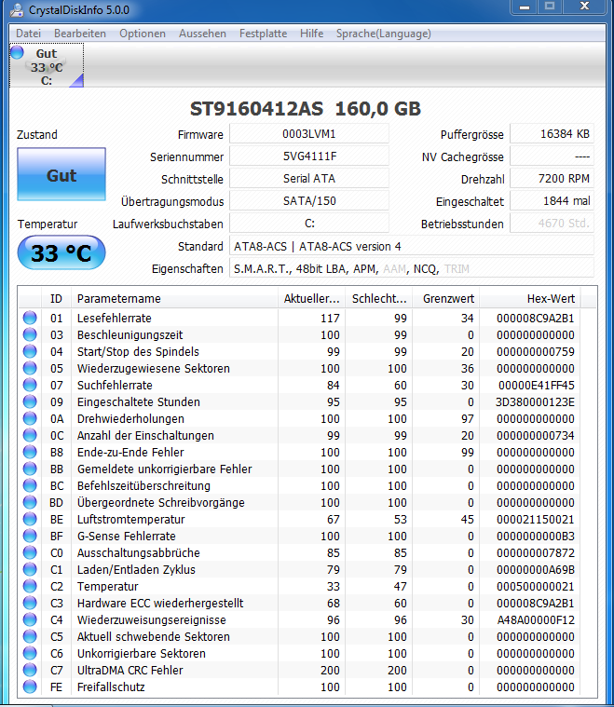Click the Firmware field 0003LVM1
This screenshot has height=707, width=614.
309,134
